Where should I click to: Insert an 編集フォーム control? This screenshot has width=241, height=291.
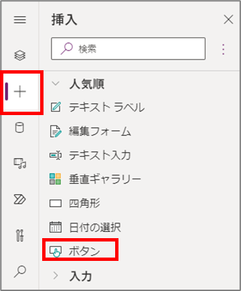tap(90, 131)
